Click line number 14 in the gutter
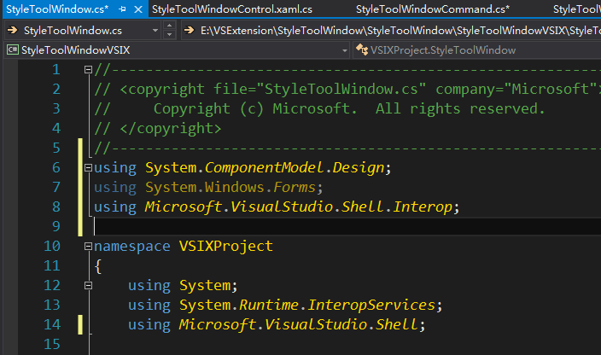Screen dimensions: 601x355 coord(52,324)
